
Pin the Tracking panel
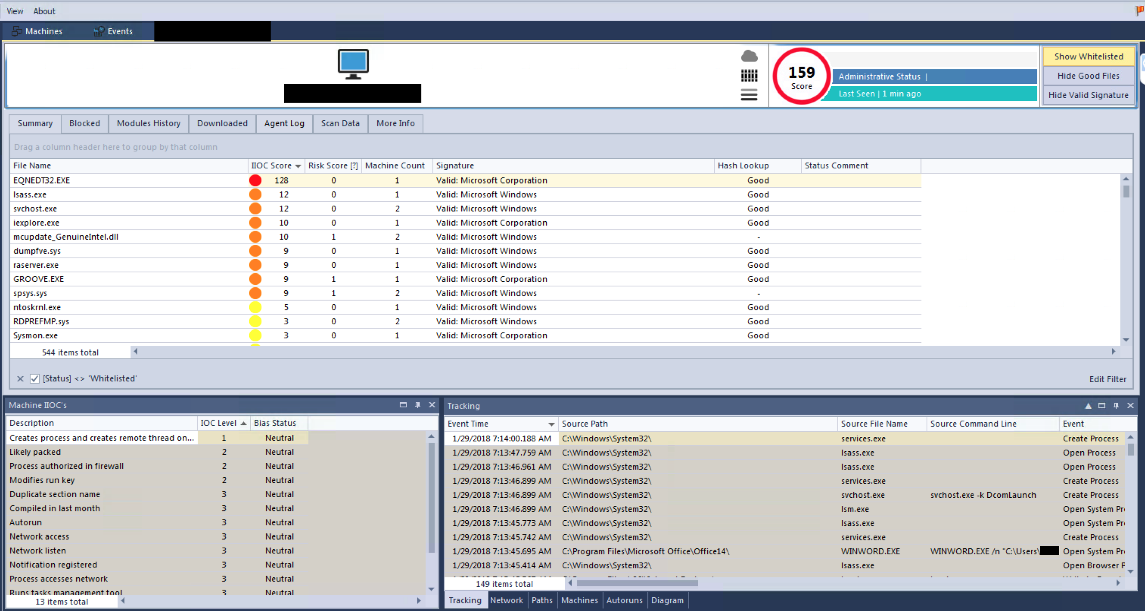tap(1116, 406)
